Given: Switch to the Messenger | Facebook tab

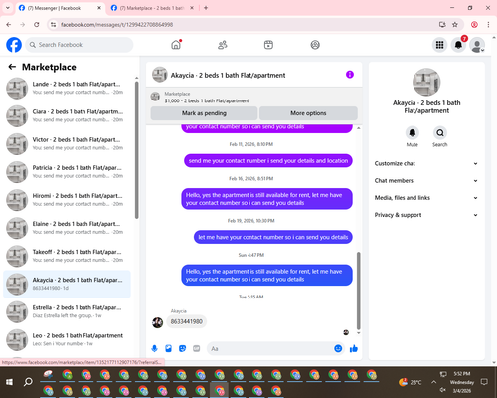Looking at the screenshot, I should pyautogui.click(x=61, y=8).
